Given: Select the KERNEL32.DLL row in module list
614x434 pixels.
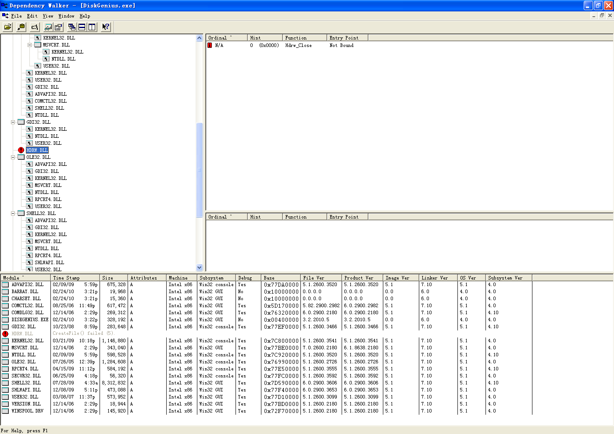Looking at the screenshot, I should click(266, 341).
